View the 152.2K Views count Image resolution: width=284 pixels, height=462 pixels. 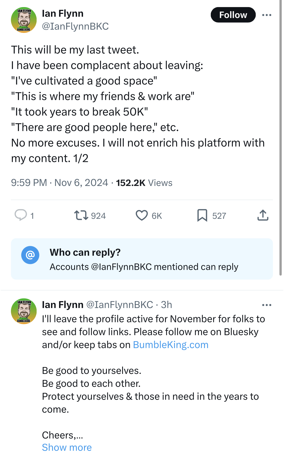pos(144,183)
